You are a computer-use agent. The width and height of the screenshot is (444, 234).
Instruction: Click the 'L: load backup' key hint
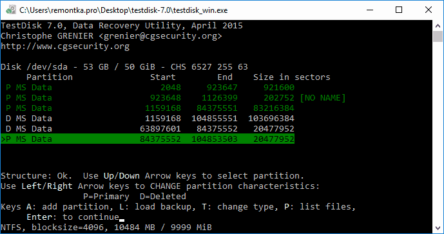(x=157, y=207)
